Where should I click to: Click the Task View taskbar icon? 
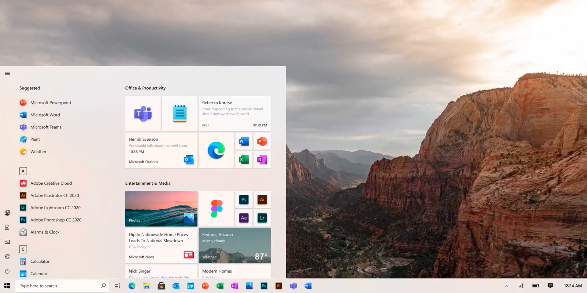(117, 286)
